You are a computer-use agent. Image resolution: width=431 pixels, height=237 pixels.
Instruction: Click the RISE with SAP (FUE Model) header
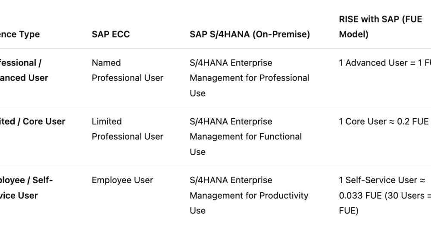pyautogui.click(x=381, y=27)
